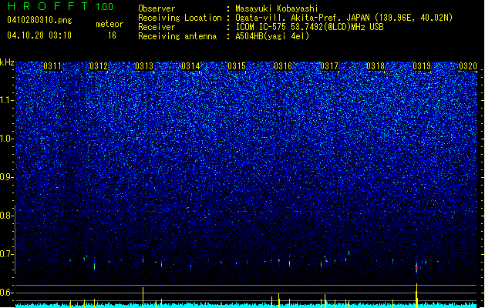The width and height of the screenshot is (485, 308).
Task: Click frequency axis label 0.8
Action: pos(7,216)
